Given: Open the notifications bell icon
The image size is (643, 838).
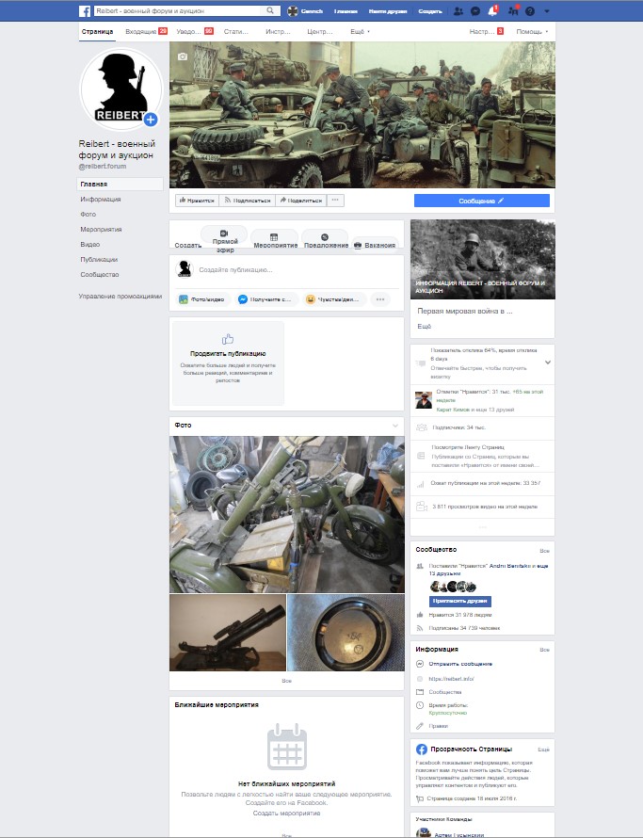Looking at the screenshot, I should click(492, 10).
